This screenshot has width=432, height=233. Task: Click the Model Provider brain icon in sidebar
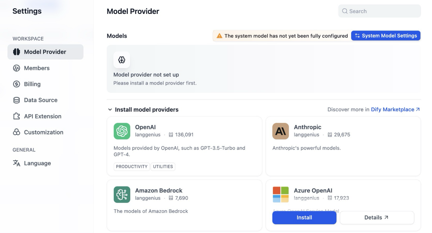point(17,52)
